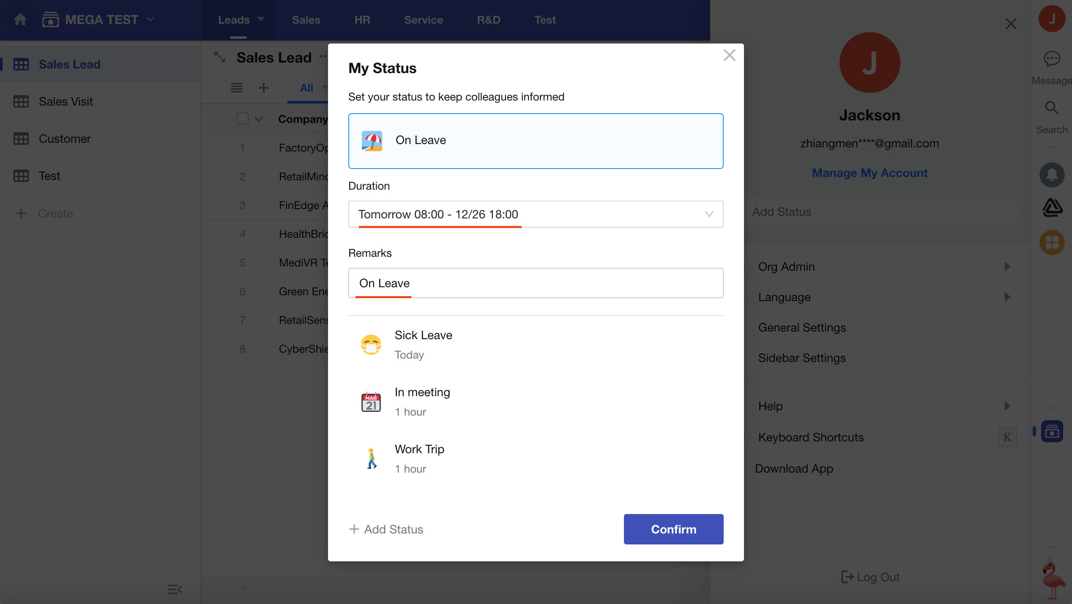The width and height of the screenshot is (1072, 604).
Task: Expand the Language submenu arrow
Action: [x=1007, y=297]
